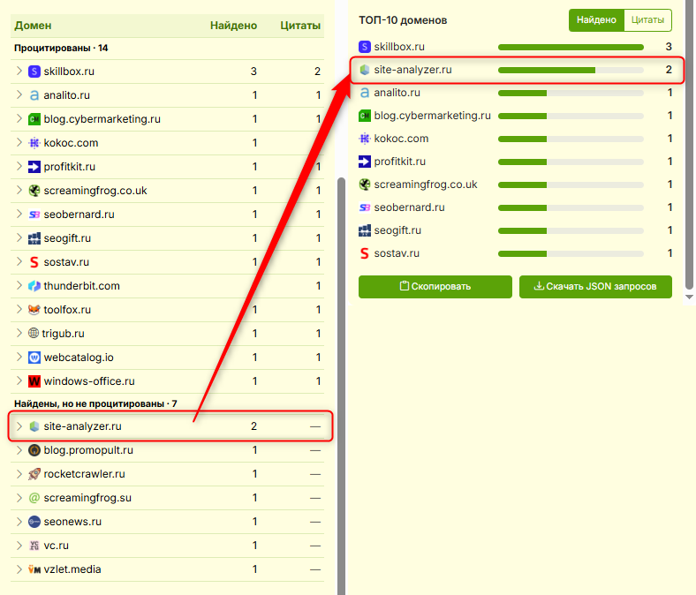Expand the skillbox.ru row
This screenshot has width=696, height=595.
pos(19,71)
